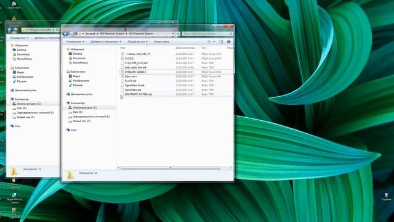Select the Kijun-sen+ file
The width and height of the screenshot is (394, 222).
pos(131,76)
